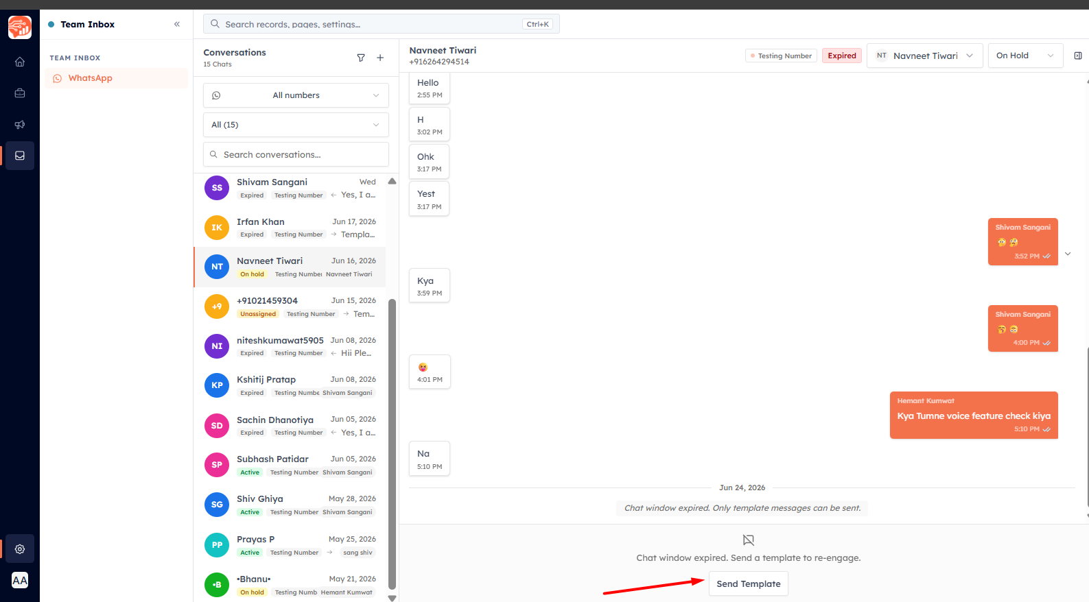Image resolution: width=1089 pixels, height=602 pixels.
Task: Open the Home icon in sidebar
Action: point(20,62)
